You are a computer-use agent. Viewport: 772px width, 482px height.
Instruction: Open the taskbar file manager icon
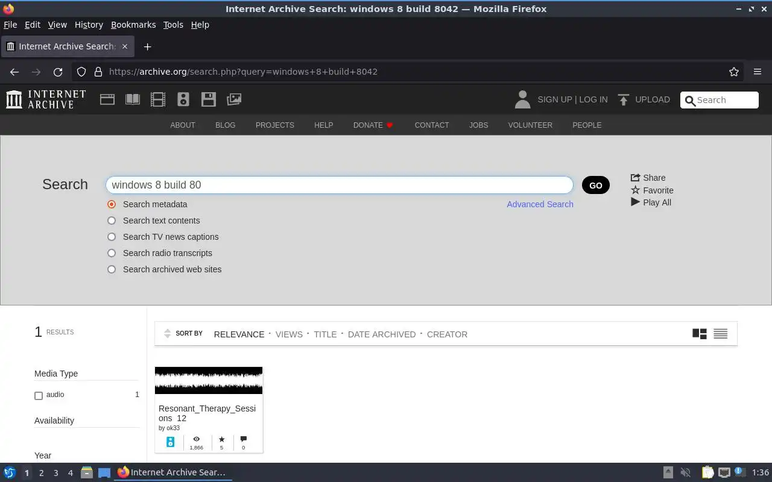pyautogui.click(x=86, y=473)
